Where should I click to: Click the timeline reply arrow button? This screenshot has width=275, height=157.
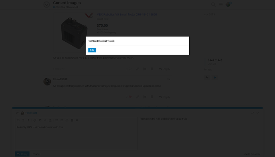[x=207, y=78]
